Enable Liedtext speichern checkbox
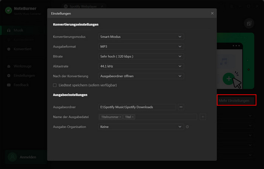This screenshot has width=264, height=169. [x=55, y=85]
